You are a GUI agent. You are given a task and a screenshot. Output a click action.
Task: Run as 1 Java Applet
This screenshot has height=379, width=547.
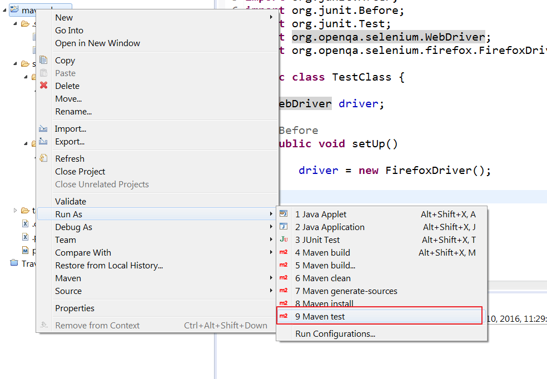[x=381, y=214]
